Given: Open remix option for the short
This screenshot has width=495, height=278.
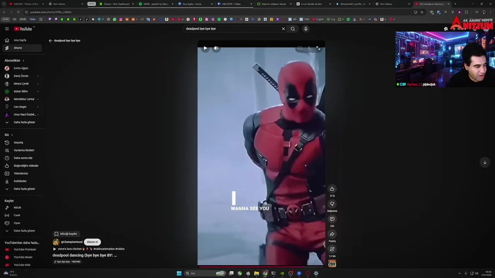Looking at the screenshot, I should tap(332, 249).
